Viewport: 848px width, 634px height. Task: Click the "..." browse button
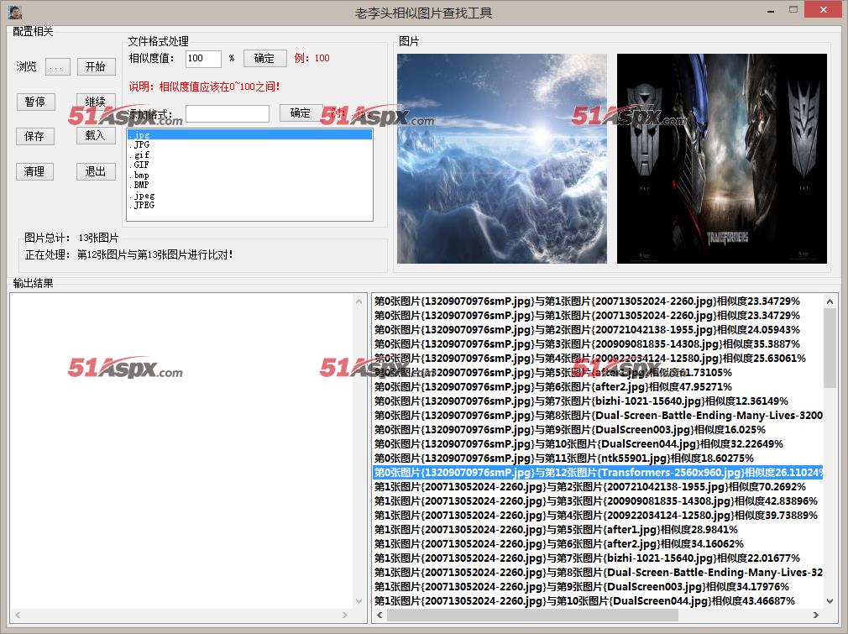coord(57,67)
